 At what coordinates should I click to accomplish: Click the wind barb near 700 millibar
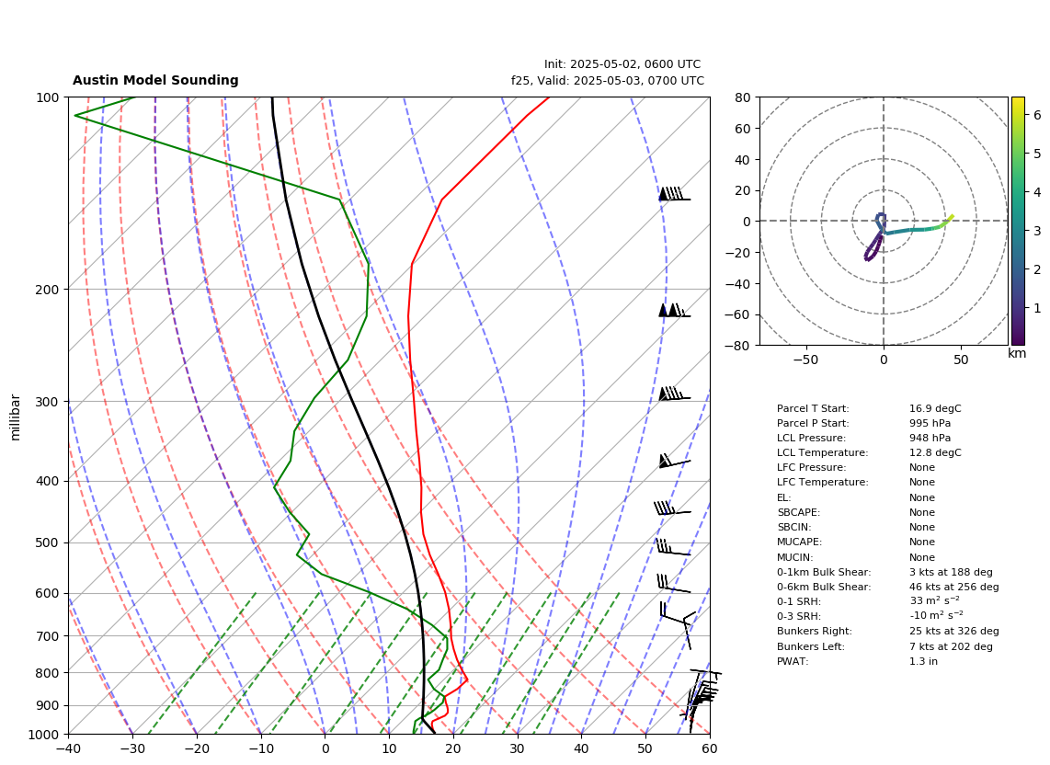679,625
